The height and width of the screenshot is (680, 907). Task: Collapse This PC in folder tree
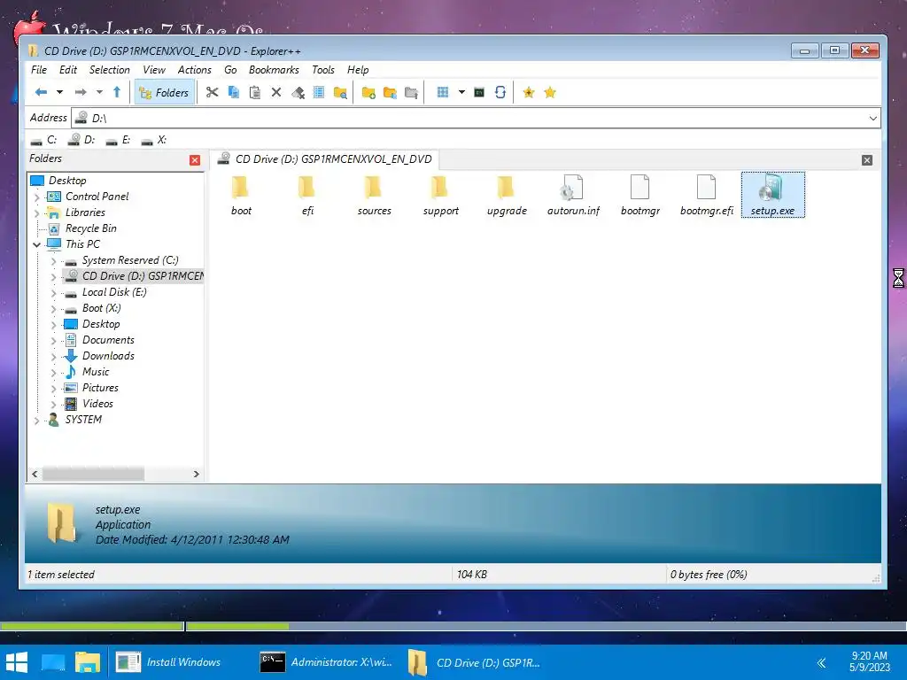coord(37,244)
